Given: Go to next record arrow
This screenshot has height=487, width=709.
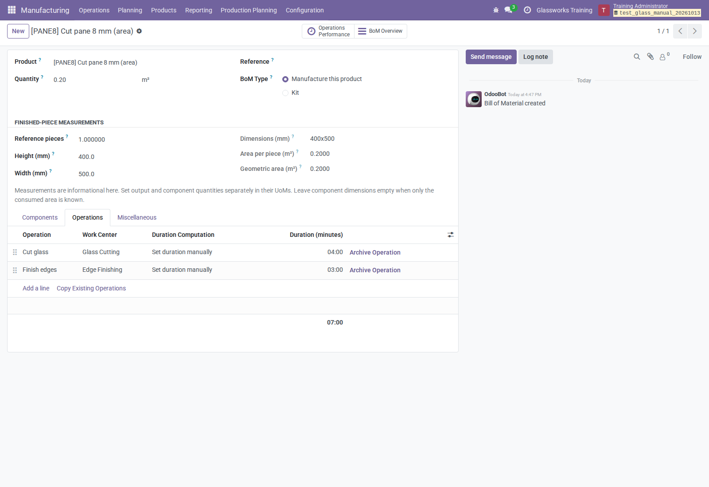Looking at the screenshot, I should [x=695, y=31].
